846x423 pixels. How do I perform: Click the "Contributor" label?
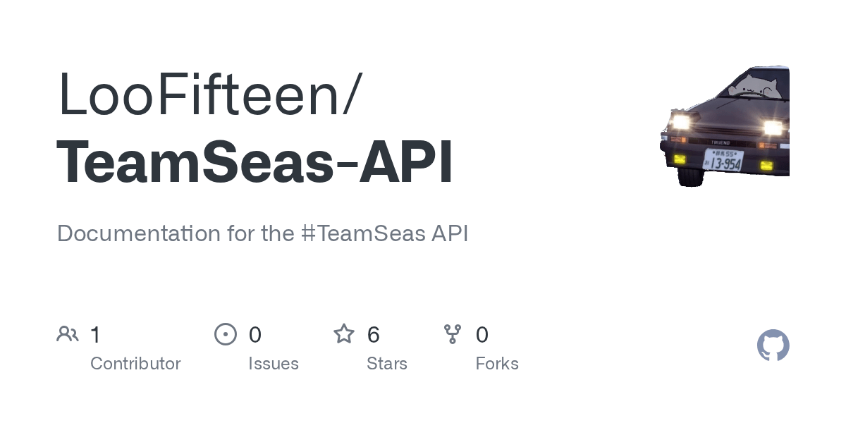click(x=135, y=364)
